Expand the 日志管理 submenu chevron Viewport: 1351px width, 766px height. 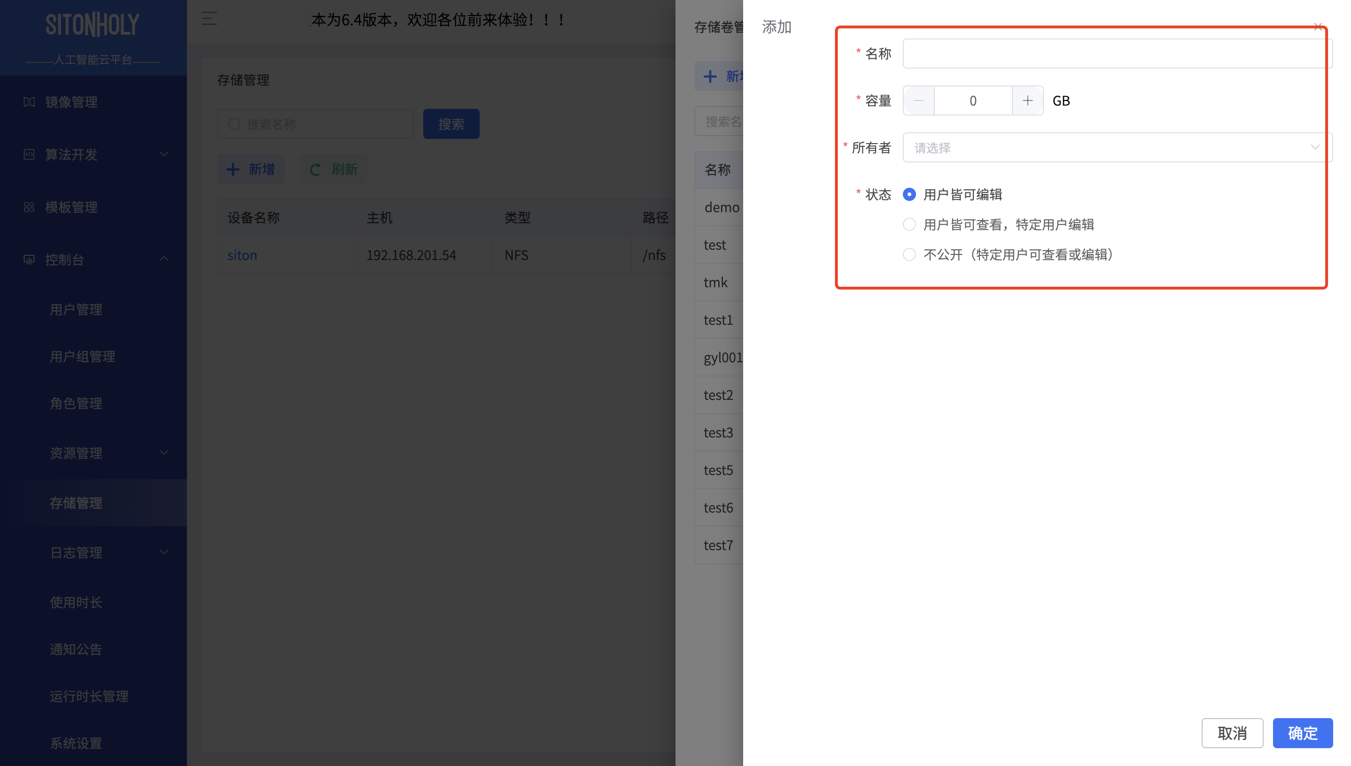coord(164,552)
